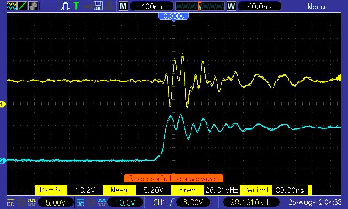The height and width of the screenshot is (209, 348).
Task: Toggle the cyan CH2 DC coupling icon
Action: [x=80, y=202]
